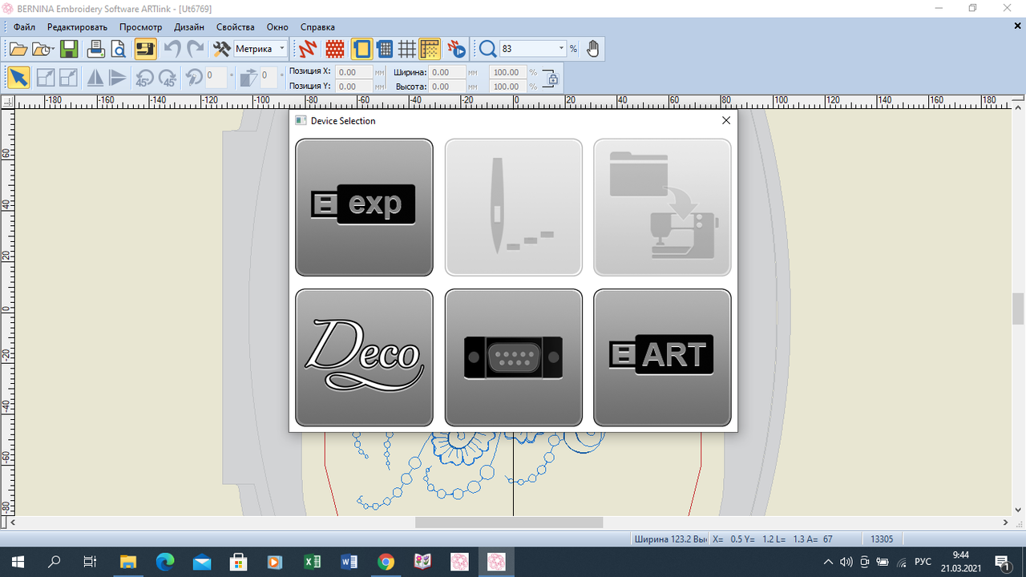
Task: Choose the EXP export device
Action: click(x=364, y=207)
